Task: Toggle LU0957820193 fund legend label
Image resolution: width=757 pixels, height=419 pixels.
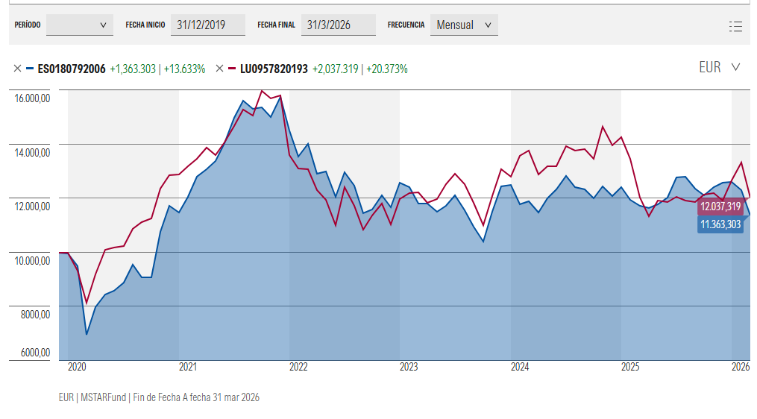Action: click(274, 69)
